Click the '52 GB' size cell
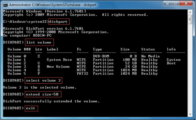Screen dimensions: 196x120 (131, 63)
